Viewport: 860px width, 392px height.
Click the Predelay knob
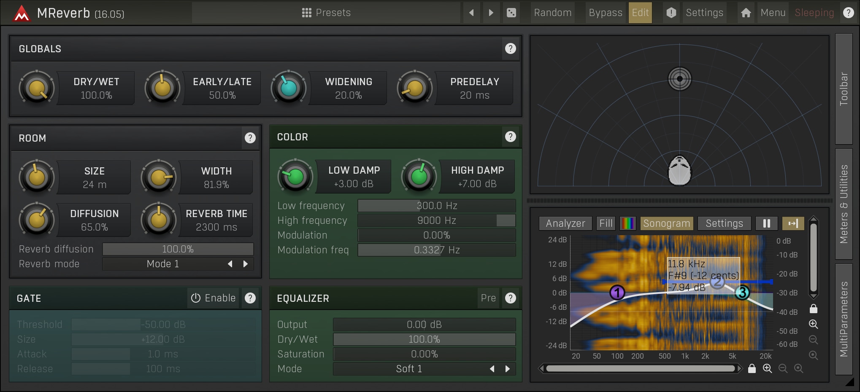click(415, 88)
